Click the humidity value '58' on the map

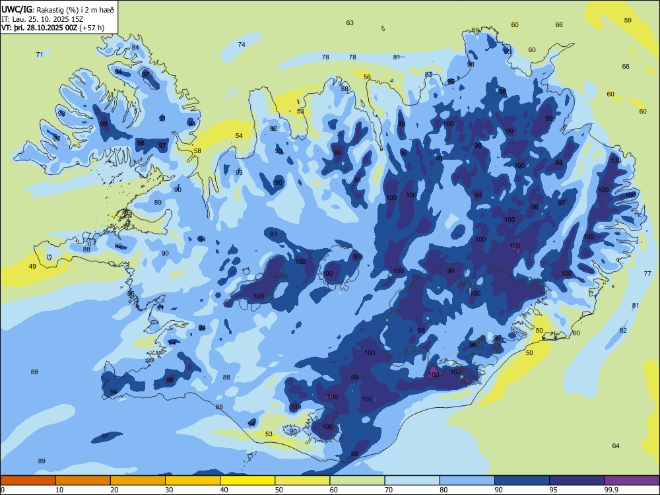tap(197, 150)
